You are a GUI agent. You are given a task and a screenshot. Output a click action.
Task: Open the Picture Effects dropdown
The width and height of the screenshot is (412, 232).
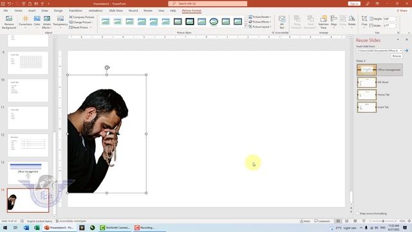(259, 22)
